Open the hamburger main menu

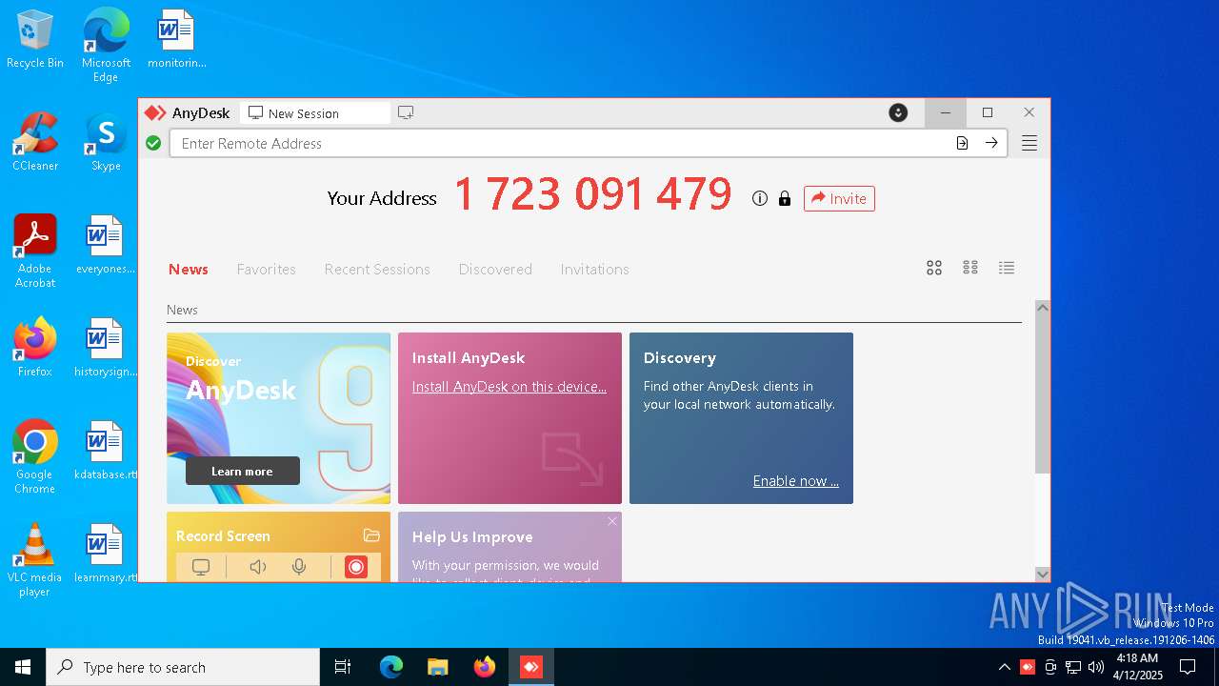[x=1029, y=143]
